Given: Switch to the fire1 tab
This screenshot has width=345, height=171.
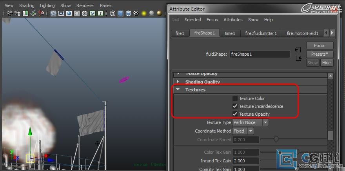Looking at the screenshot, I should coord(180,33).
